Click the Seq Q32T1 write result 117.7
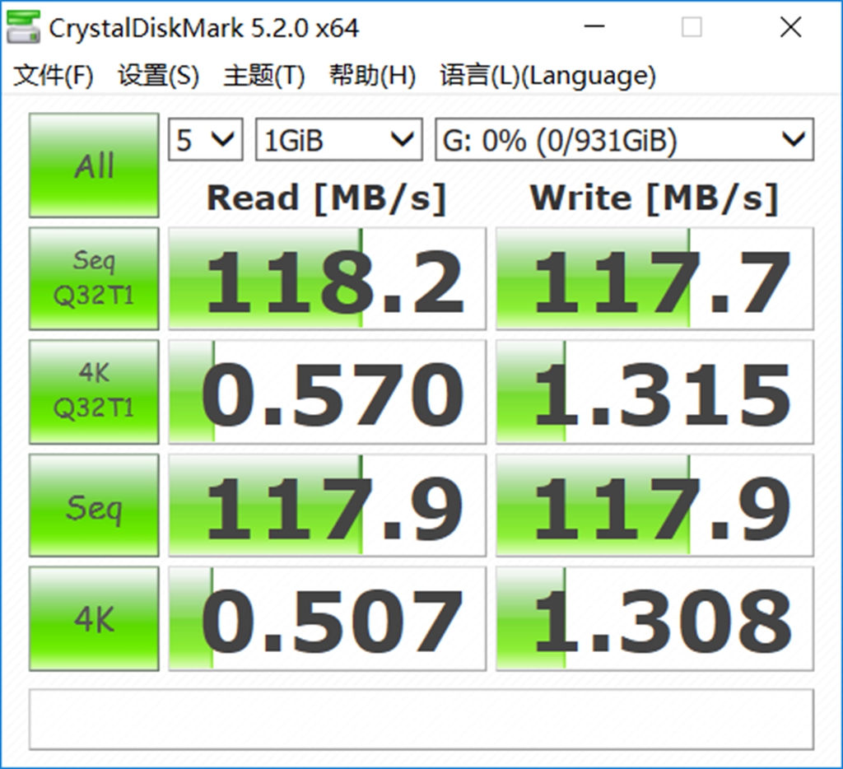 tap(654, 278)
